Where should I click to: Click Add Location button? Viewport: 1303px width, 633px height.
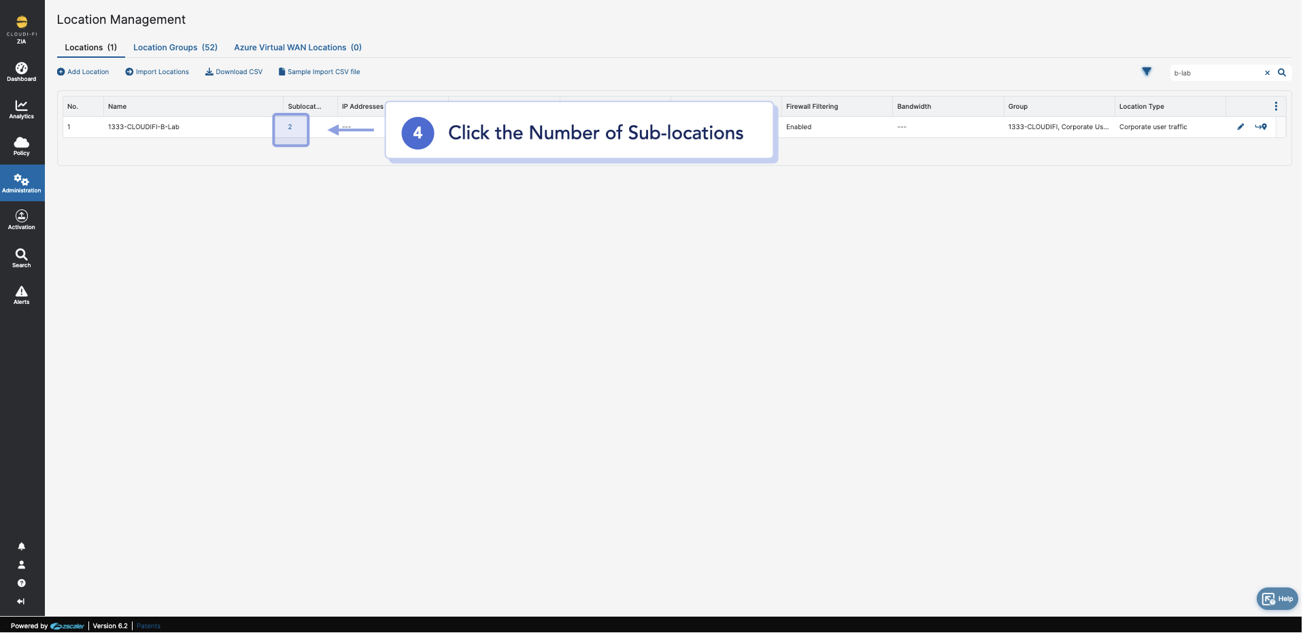tap(83, 72)
